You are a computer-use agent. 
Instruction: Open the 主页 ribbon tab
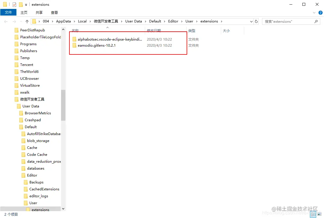tap(24, 12)
